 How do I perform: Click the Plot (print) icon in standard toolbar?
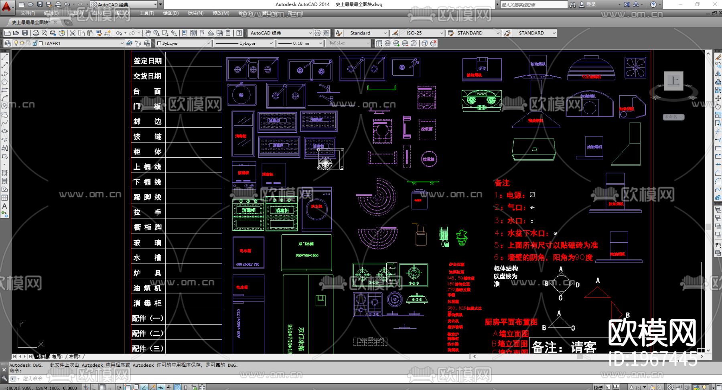pos(36,33)
